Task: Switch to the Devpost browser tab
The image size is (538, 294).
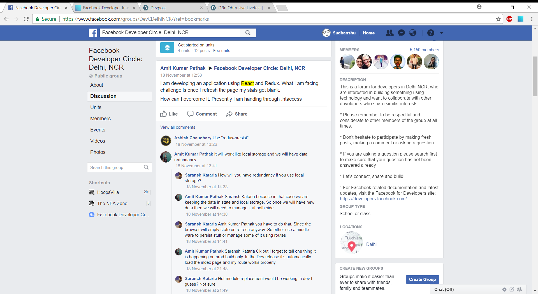Action: 173,8
